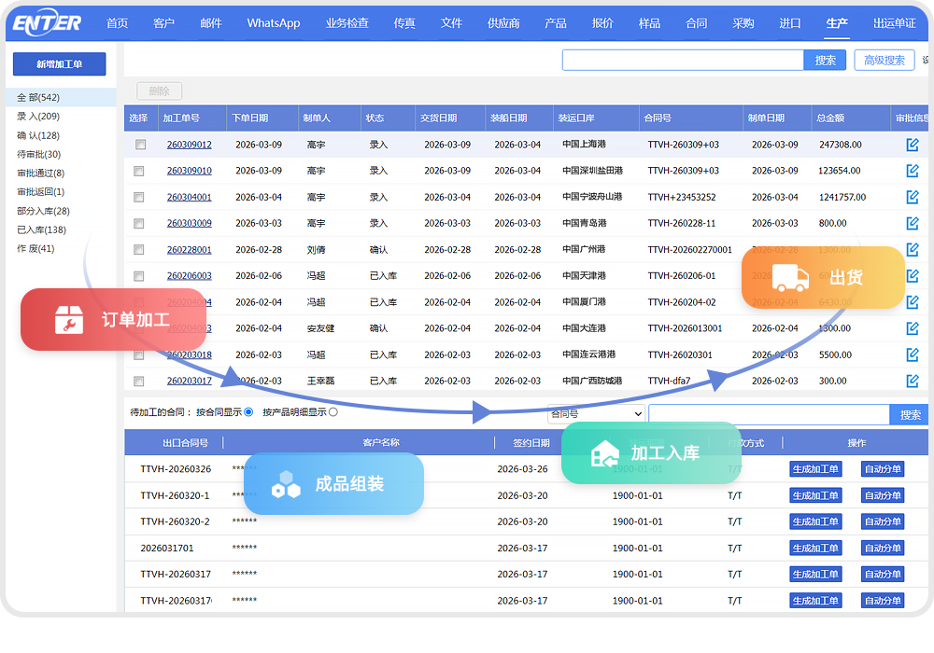
Task: Filter by 已入库(138) status
Action: pos(41,229)
